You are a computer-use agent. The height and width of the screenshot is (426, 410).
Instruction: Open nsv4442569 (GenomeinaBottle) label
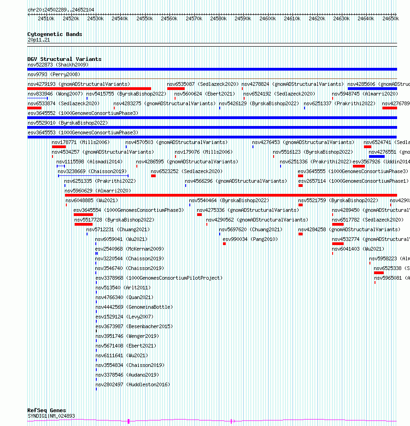134,307
